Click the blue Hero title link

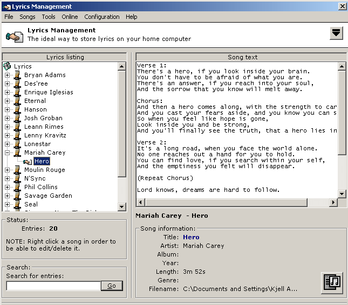tap(191, 237)
